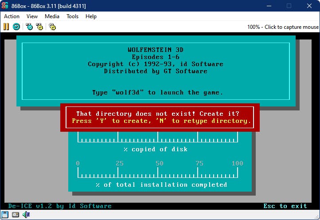Open the Media menu

coord(52,16)
